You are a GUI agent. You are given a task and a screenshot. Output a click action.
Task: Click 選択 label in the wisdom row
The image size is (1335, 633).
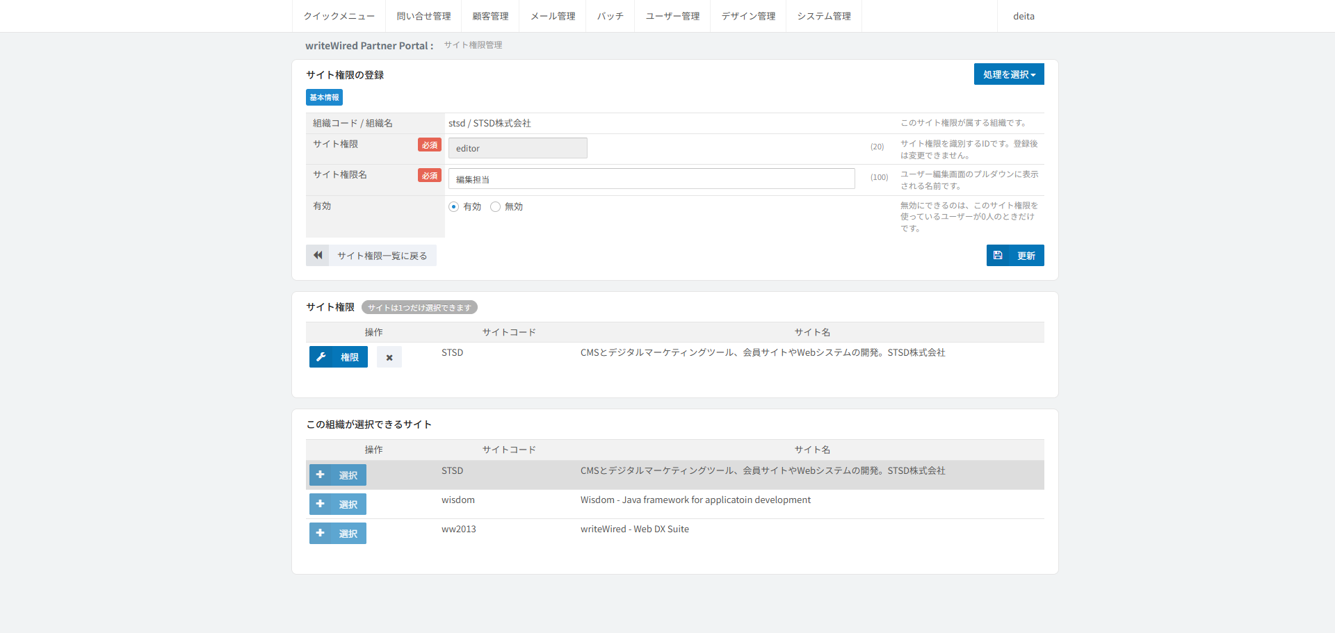348,504
